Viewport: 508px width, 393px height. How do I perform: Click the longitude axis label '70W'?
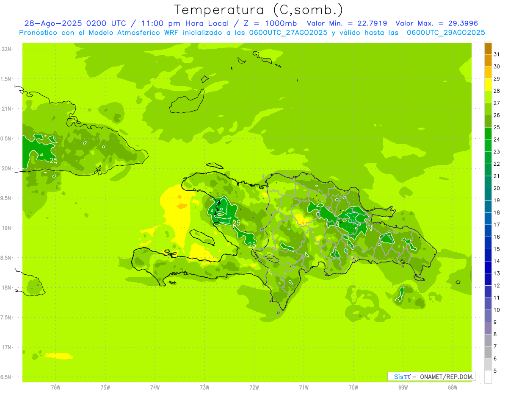tap(353, 387)
